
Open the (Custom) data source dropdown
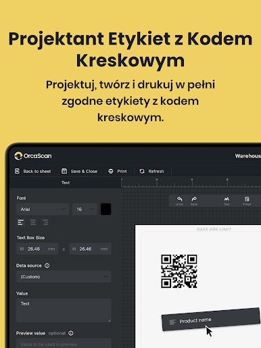tap(64, 276)
